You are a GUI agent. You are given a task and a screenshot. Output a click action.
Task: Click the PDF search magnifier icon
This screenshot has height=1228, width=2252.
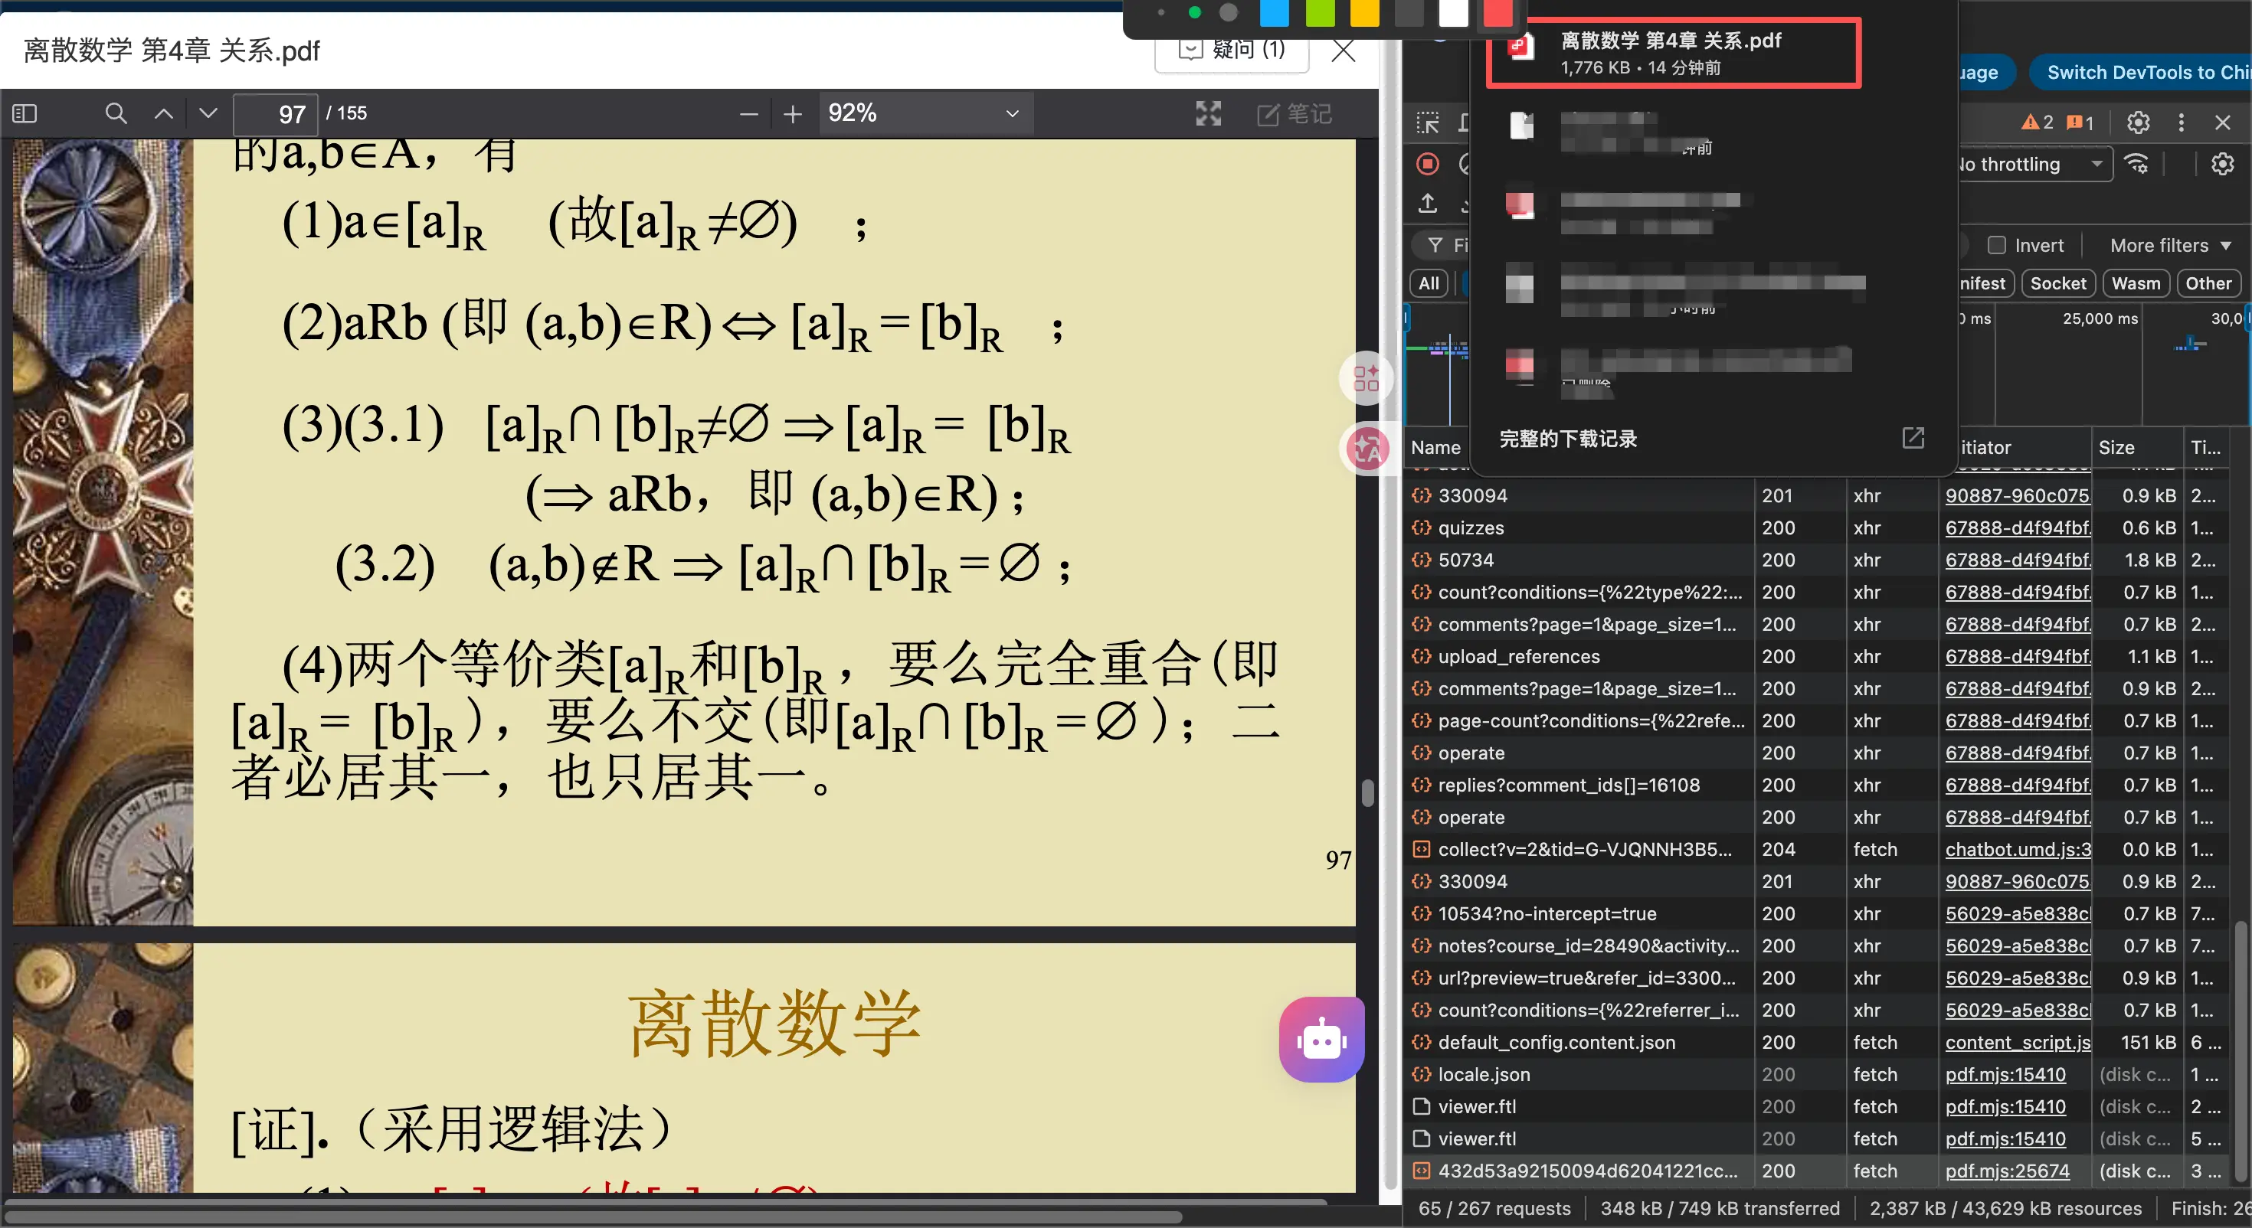(116, 113)
